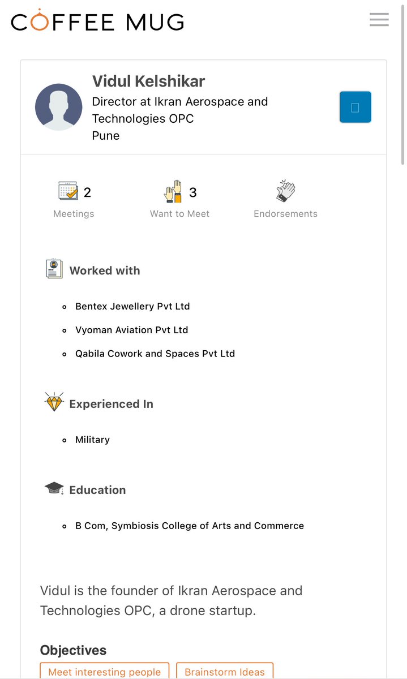Screen dimensions: 407x679
Task: Select the Meet interesting people tag
Action: [104, 672]
